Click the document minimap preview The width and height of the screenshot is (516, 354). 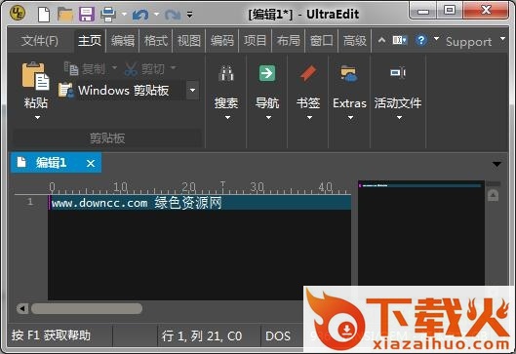(421, 233)
